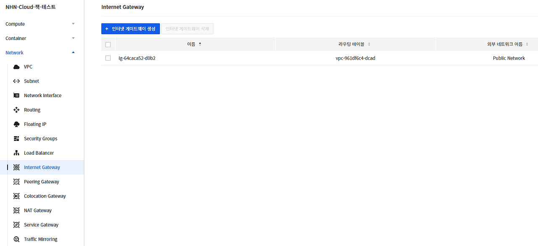Select the Traffic Mirroring icon
The height and width of the screenshot is (246, 538).
point(16,239)
